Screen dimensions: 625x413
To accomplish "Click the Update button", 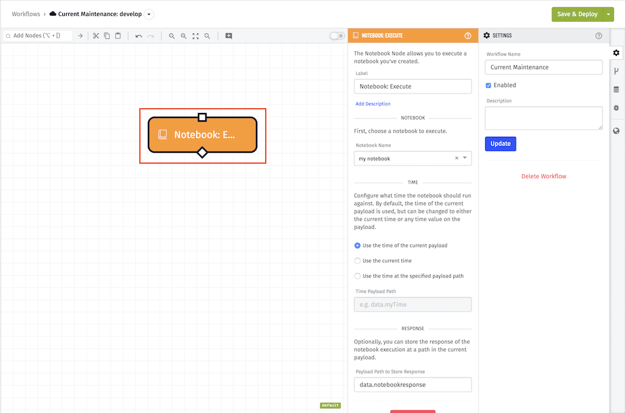I will (500, 144).
